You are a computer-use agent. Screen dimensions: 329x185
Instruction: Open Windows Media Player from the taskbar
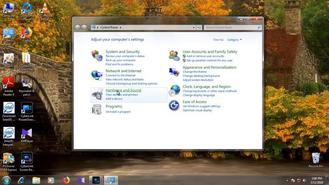coord(51,180)
